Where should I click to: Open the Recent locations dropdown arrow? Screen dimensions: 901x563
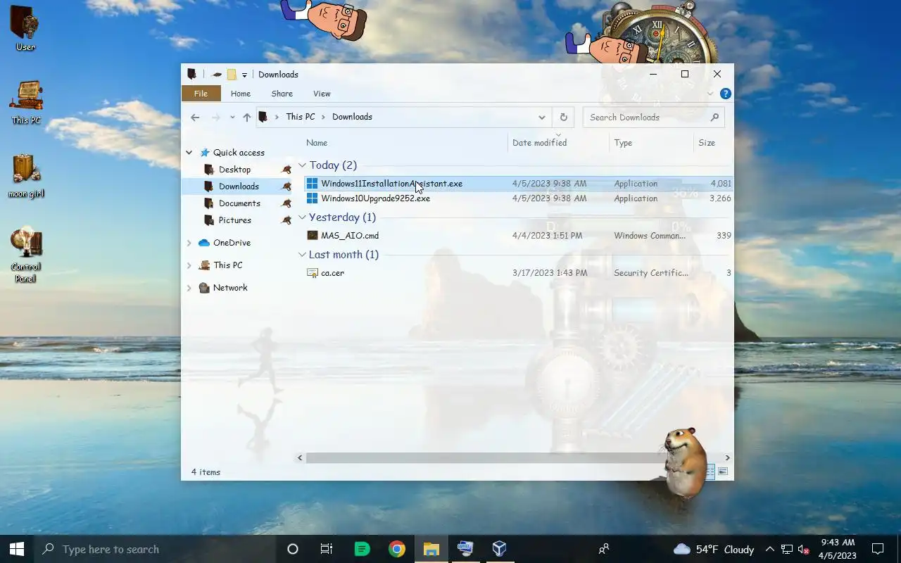[232, 118]
